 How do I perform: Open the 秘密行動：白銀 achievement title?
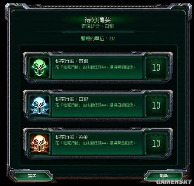coord(72,99)
